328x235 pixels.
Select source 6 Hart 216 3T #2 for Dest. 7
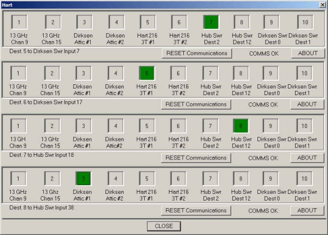(178, 126)
